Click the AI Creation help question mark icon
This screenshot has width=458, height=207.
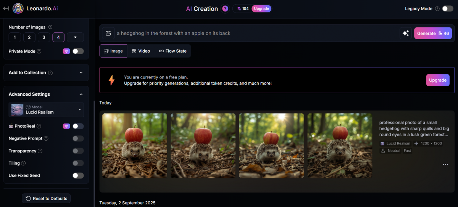pos(225,8)
